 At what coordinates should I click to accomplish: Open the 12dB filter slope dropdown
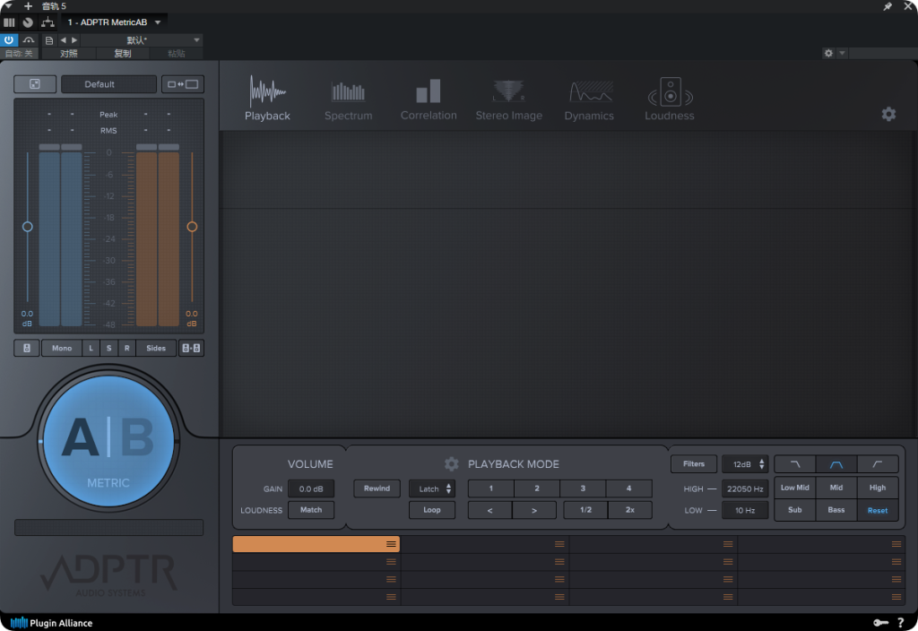pos(745,464)
